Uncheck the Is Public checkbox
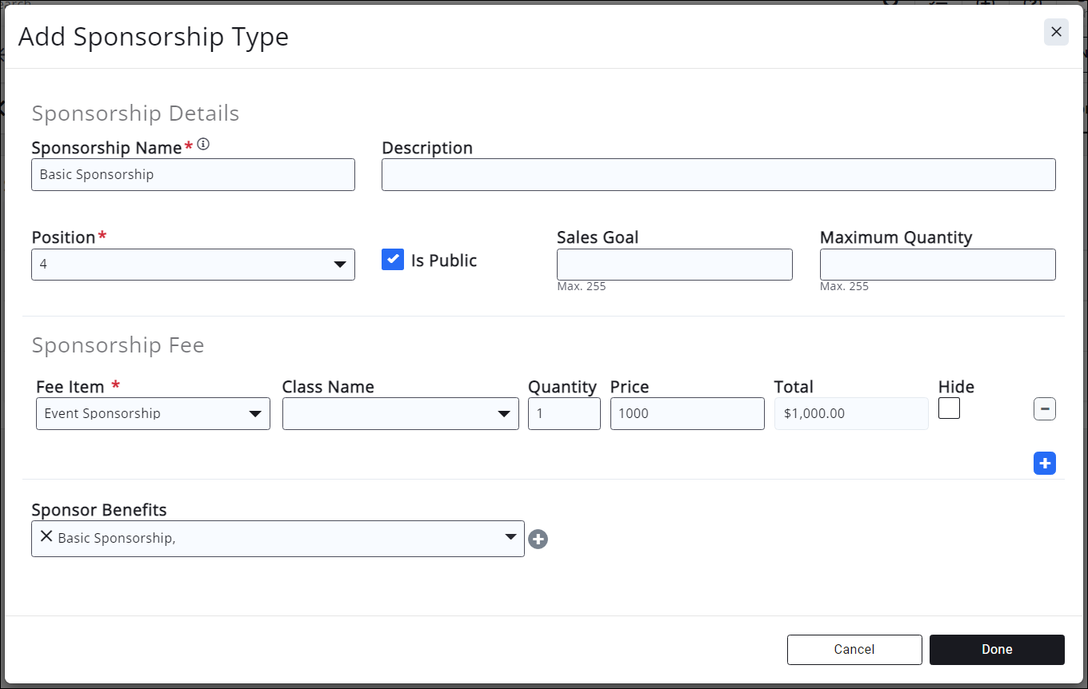Screen dimensions: 1088x689 [393, 260]
